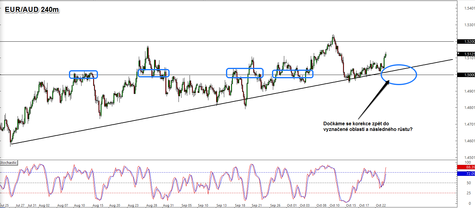Click the 1.4701 price axis label

(x=469, y=124)
